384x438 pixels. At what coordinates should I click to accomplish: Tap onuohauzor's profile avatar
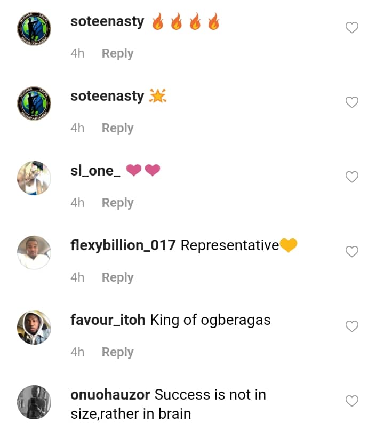pyautogui.click(x=34, y=402)
